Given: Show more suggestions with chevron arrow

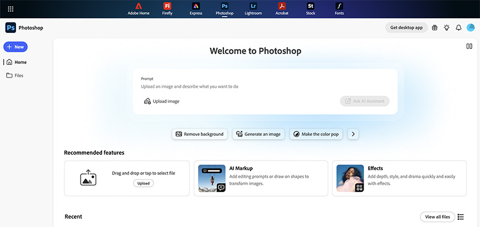Looking at the screenshot, I should (353, 134).
